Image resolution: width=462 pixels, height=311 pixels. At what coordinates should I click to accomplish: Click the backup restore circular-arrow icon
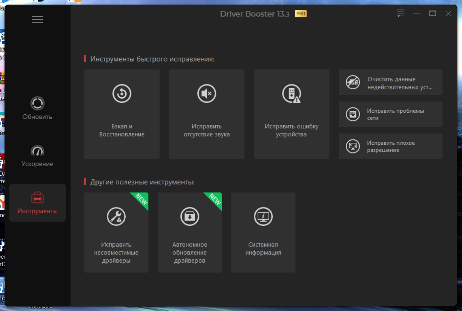click(122, 93)
